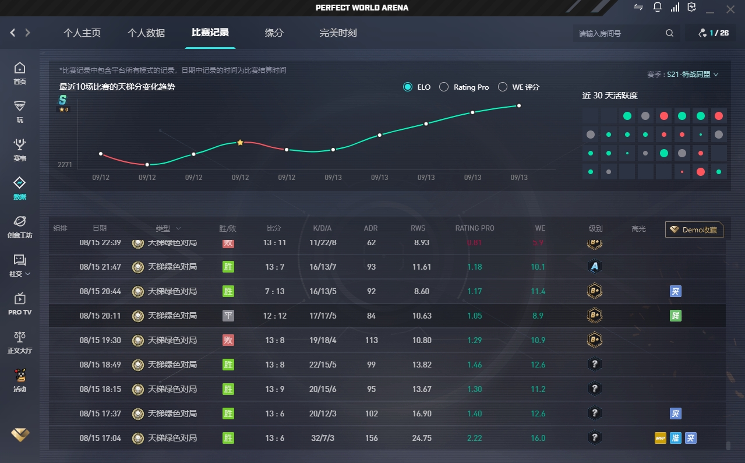
Task: Select the 比赛记录 tab
Action: 210,33
